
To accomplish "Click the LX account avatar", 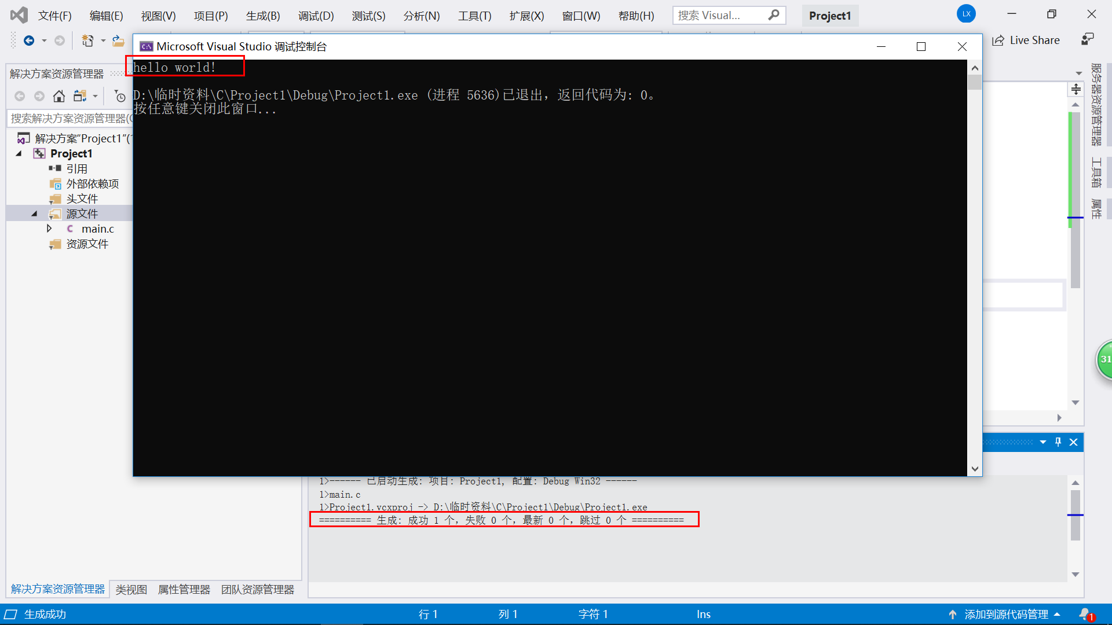I will [x=965, y=14].
